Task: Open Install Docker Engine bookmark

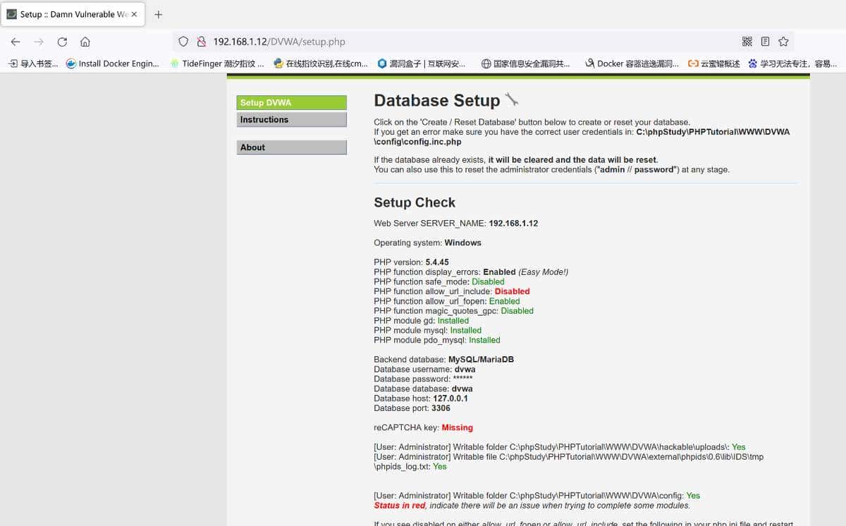Action: tap(113, 63)
